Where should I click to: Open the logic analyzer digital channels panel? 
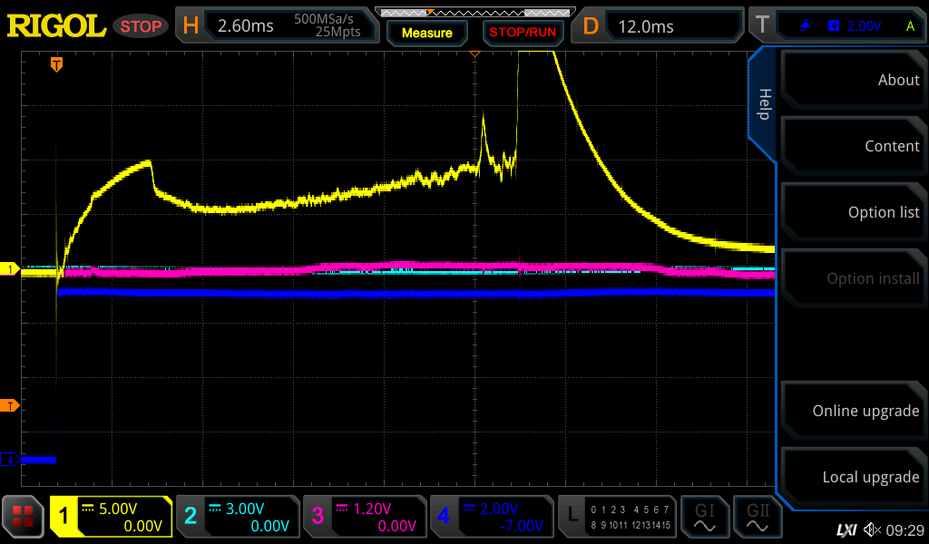click(x=617, y=517)
